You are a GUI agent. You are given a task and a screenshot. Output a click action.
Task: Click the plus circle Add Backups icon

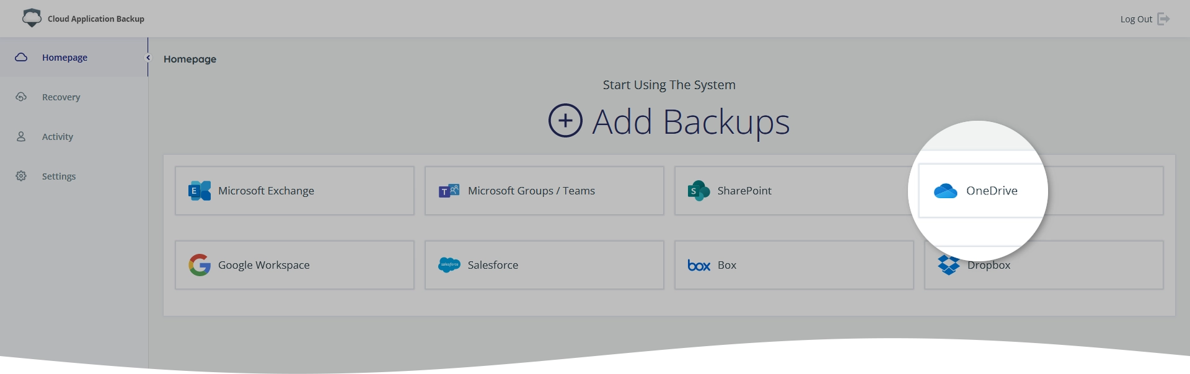pos(565,120)
